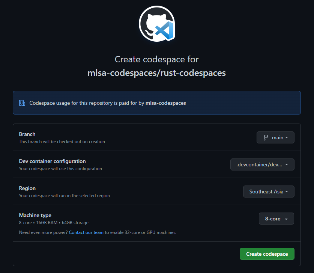
Task: Click Your codespace will run in region text
Action: click(64, 196)
